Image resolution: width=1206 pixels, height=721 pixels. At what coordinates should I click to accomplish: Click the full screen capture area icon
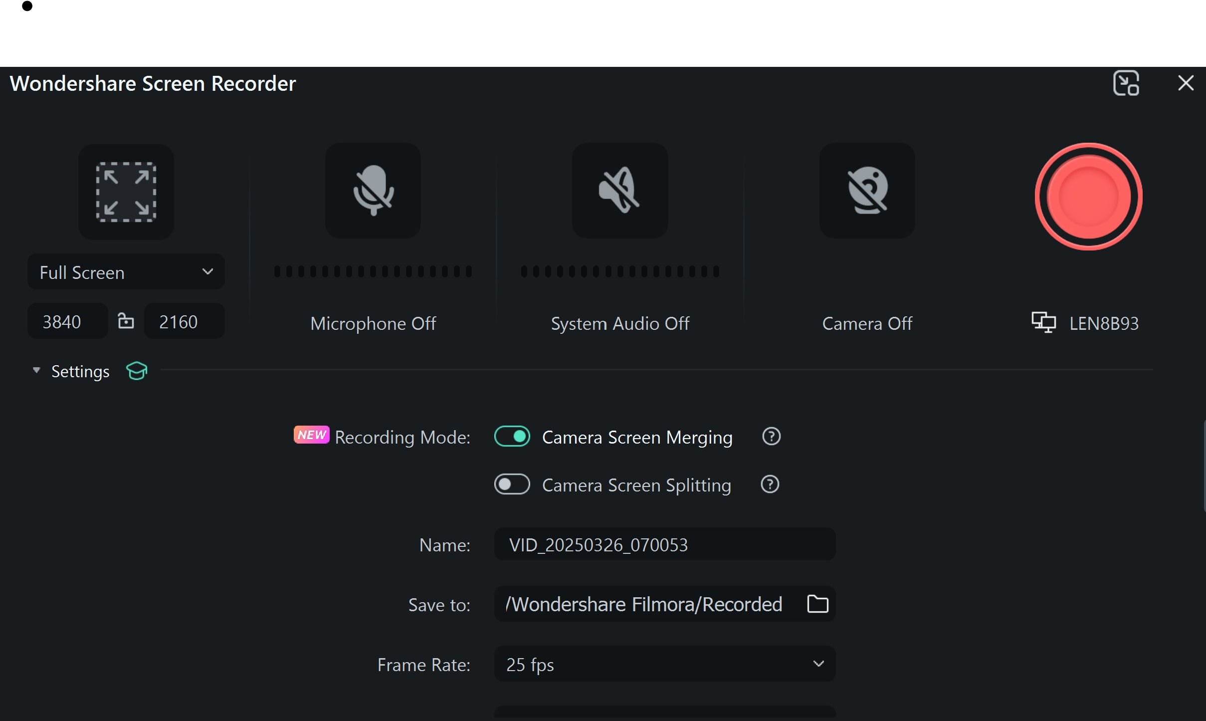click(x=126, y=192)
